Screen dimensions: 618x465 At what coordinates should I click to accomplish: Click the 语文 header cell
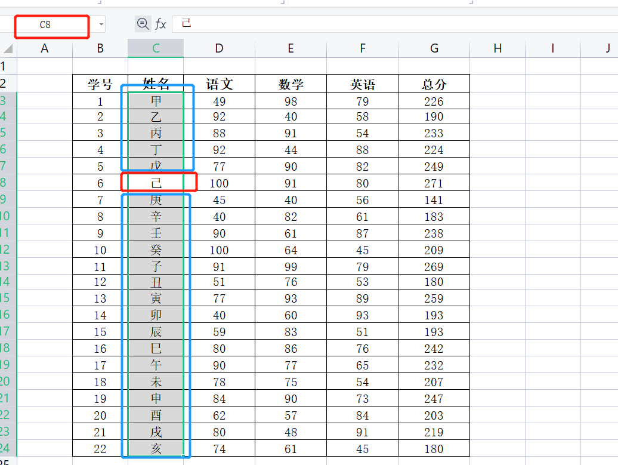219,84
